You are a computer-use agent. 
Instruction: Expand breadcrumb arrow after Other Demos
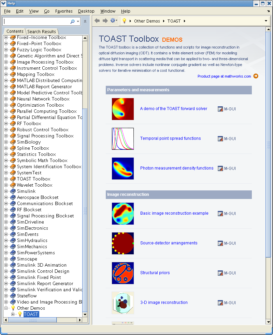pos(163,21)
